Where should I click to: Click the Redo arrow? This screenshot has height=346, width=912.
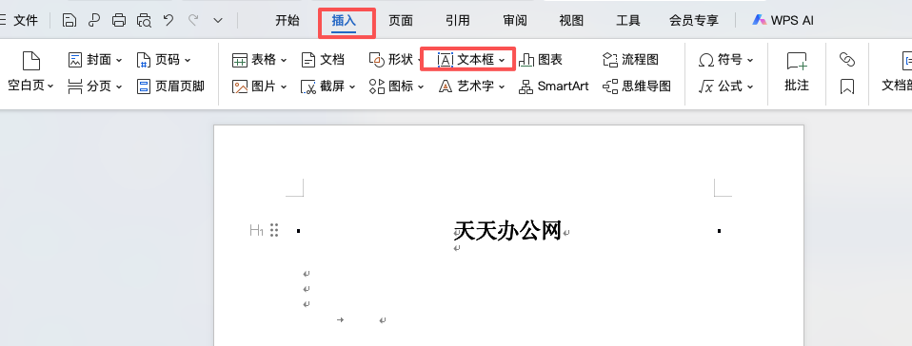pyautogui.click(x=193, y=21)
